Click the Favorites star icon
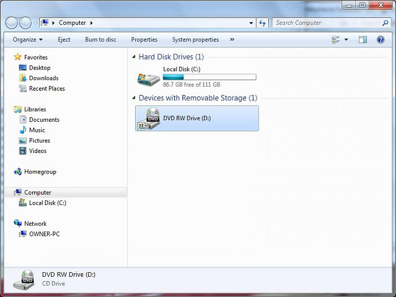The width and height of the screenshot is (396, 297). (17, 57)
